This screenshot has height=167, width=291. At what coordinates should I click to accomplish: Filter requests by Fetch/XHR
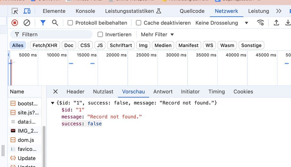[45, 45]
